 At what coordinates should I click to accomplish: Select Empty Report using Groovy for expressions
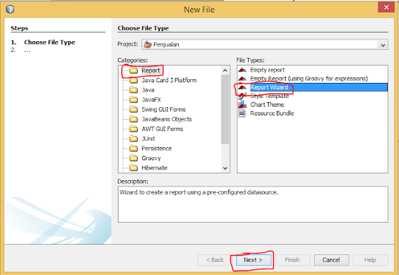tap(309, 79)
